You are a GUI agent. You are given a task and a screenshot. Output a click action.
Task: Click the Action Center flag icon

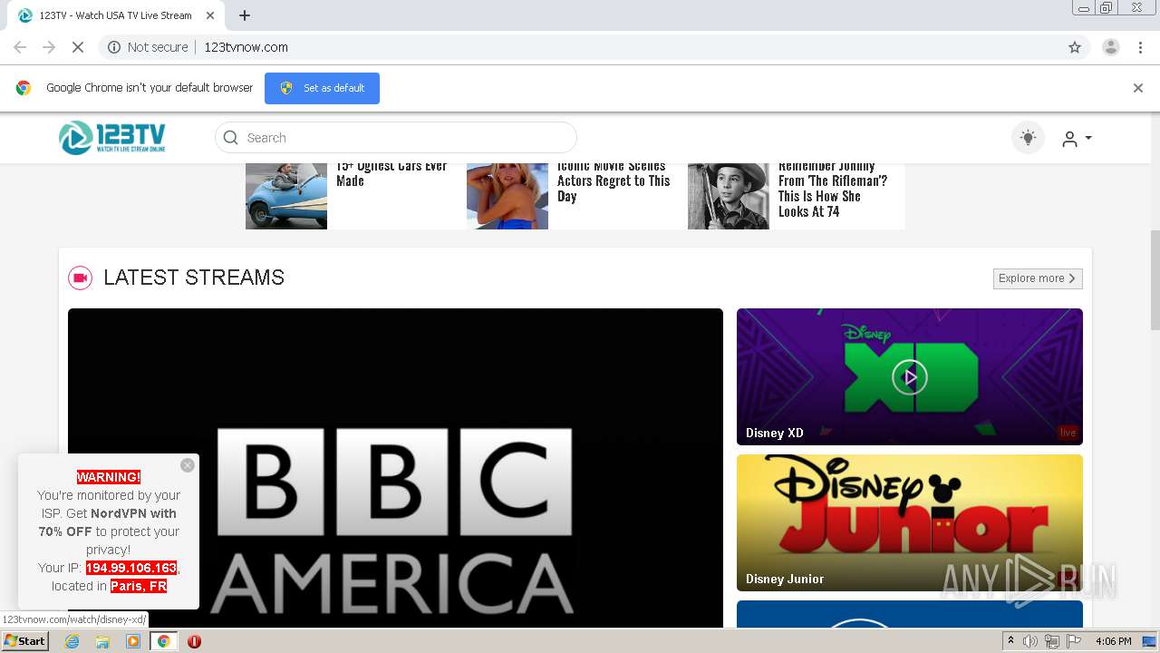click(1074, 641)
